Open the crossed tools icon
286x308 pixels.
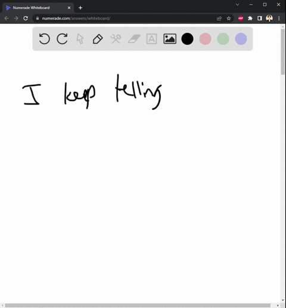pos(116,39)
